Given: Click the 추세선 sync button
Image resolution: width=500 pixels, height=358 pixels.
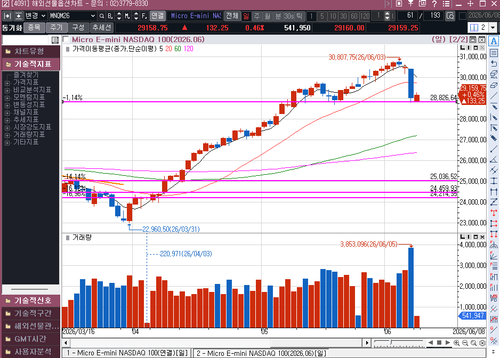Looking at the screenshot, I should coord(101,28).
